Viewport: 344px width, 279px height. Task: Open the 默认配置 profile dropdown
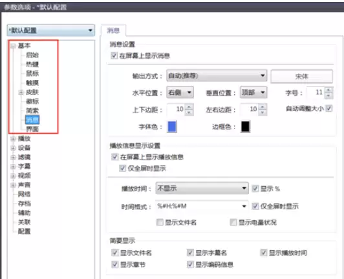[x=51, y=30]
